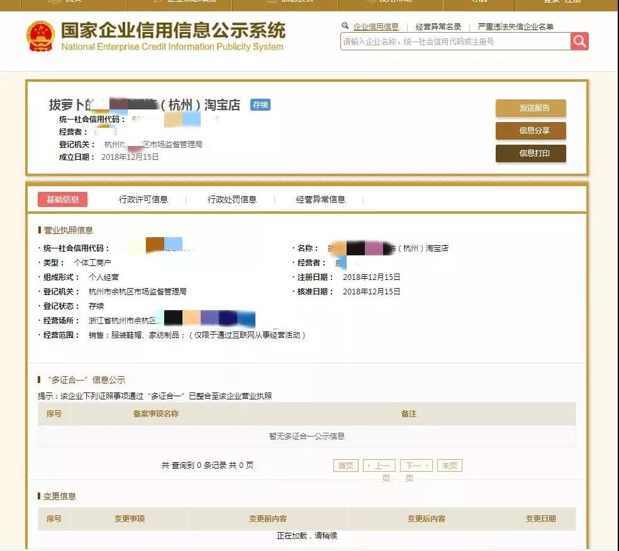Click the 变更后内容 column header
Screen dimensions: 619x551
tap(427, 519)
